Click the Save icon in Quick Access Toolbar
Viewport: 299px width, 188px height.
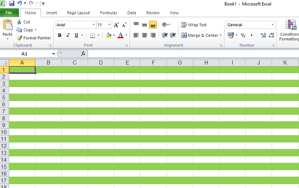click(x=12, y=3)
